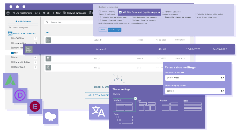This screenshot has width=238, height=131.
Task: Click the Divi logo icon
Action: point(20,95)
